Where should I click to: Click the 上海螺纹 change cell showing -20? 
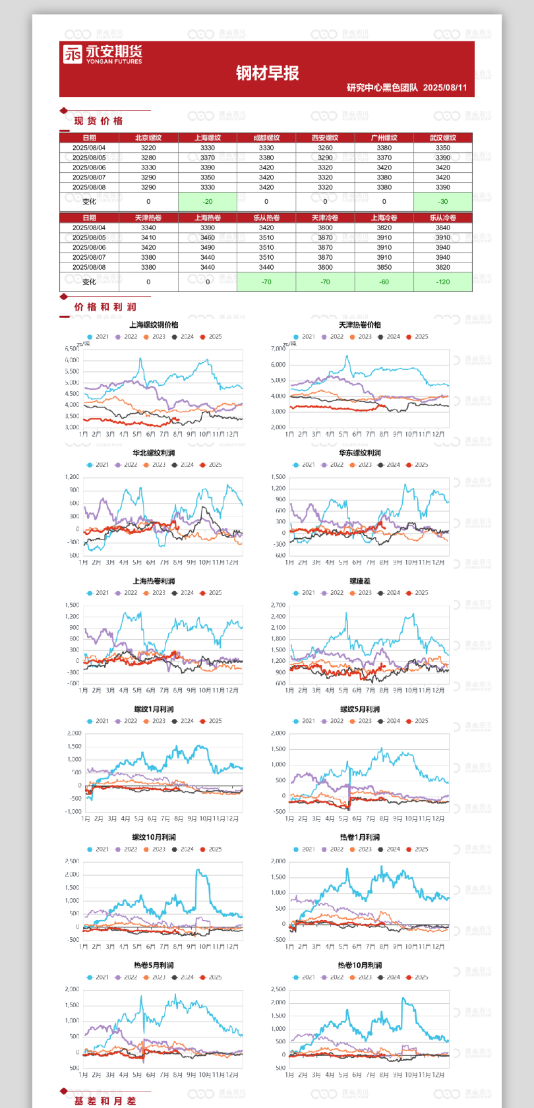[x=208, y=202]
